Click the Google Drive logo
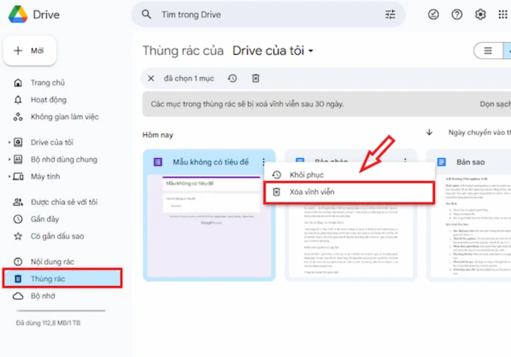Screen dimensions: 511x357 pos(18,14)
